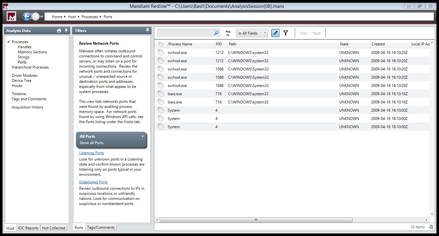Open Device Tree
The width and height of the screenshot is (439, 236).
point(21,81)
